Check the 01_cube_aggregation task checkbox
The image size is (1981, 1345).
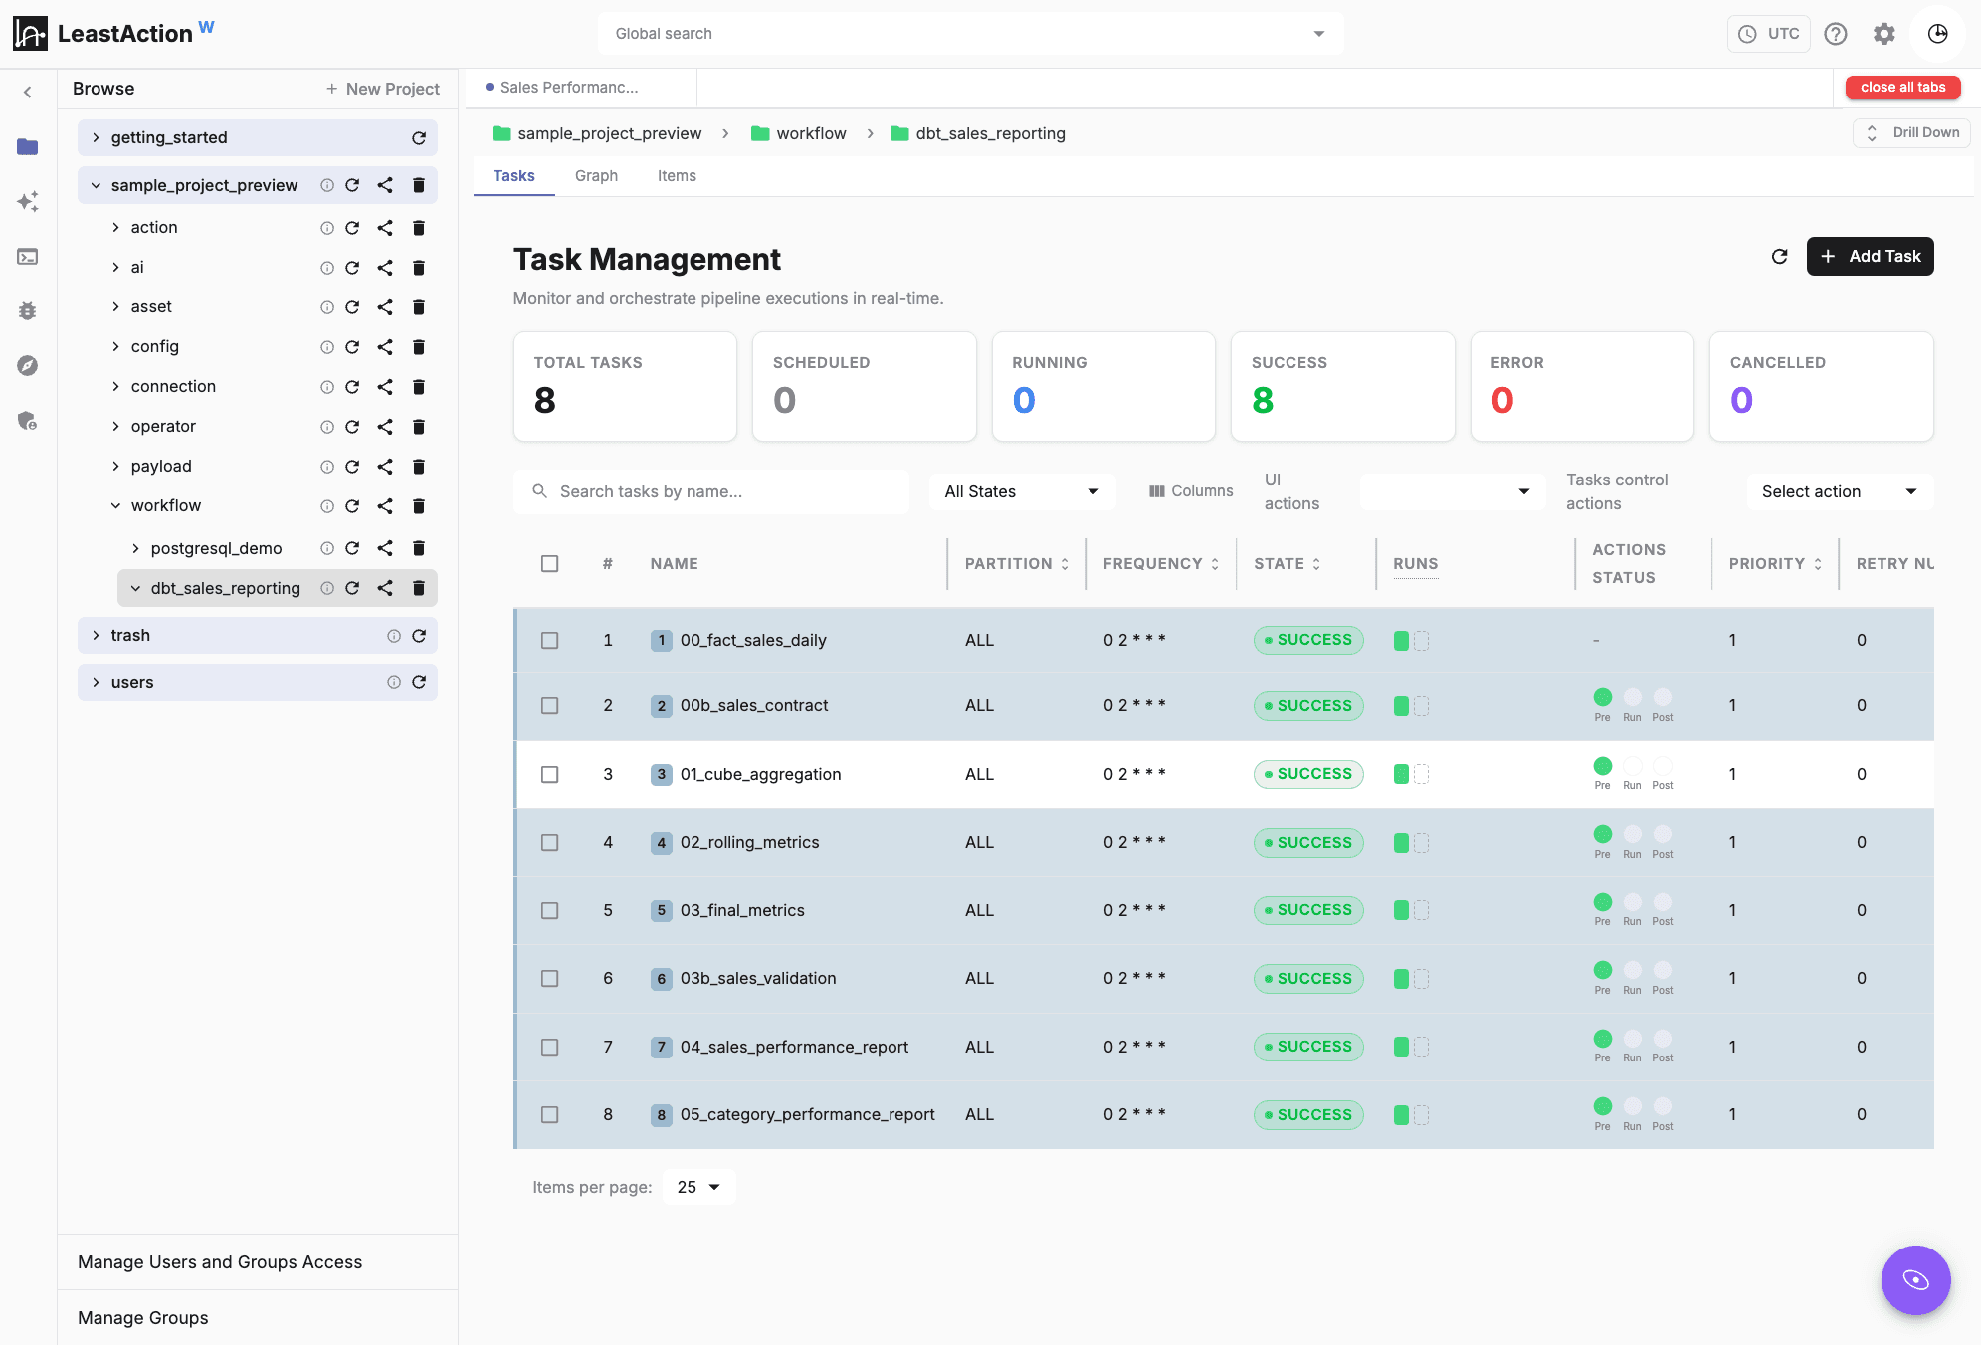(549, 775)
